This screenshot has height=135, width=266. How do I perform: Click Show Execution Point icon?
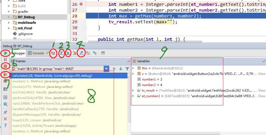[x=53, y=53]
